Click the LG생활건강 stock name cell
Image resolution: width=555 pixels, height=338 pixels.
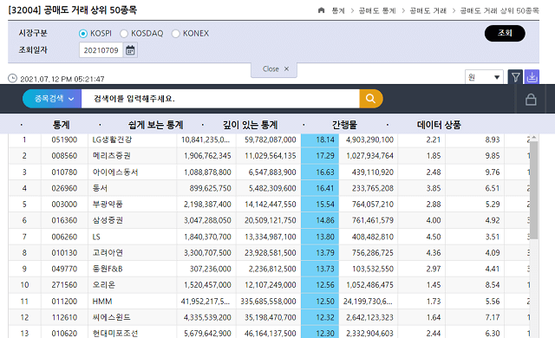pos(132,140)
